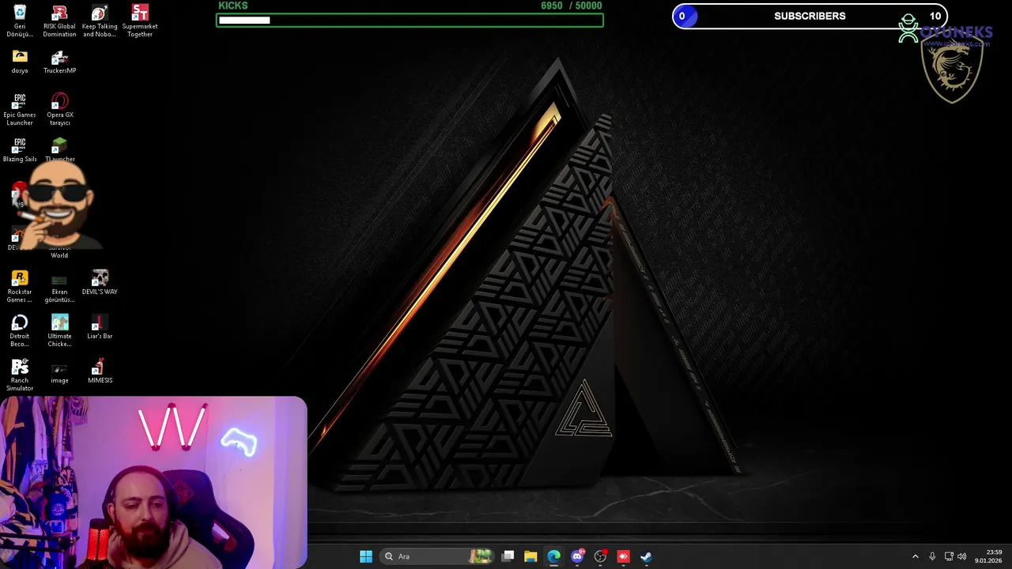This screenshot has height=569, width=1012.
Task: Launch TruckersMP desktop shortcut
Action: click(59, 62)
